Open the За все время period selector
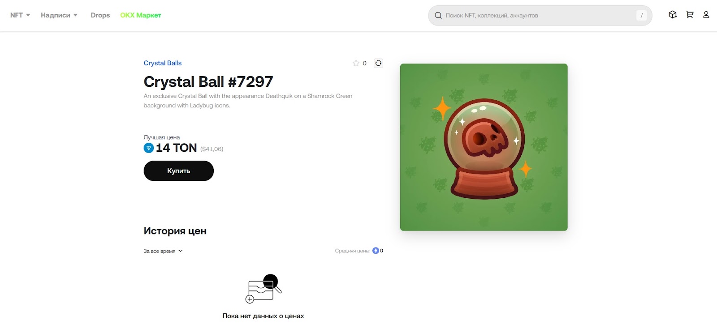The height and width of the screenshot is (333, 717). 163,251
